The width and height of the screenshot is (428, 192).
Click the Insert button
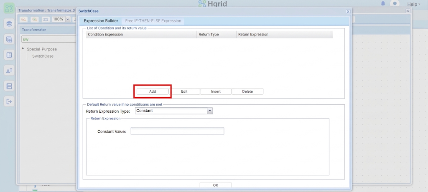tap(216, 91)
